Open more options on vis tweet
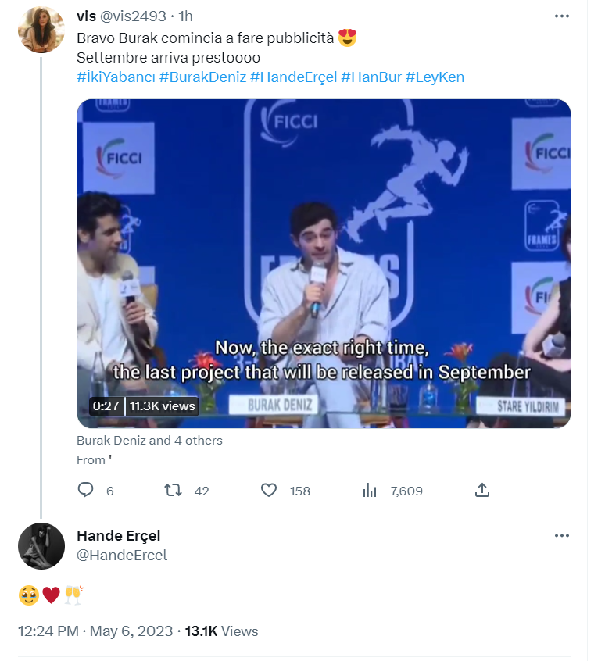 pyautogui.click(x=561, y=16)
